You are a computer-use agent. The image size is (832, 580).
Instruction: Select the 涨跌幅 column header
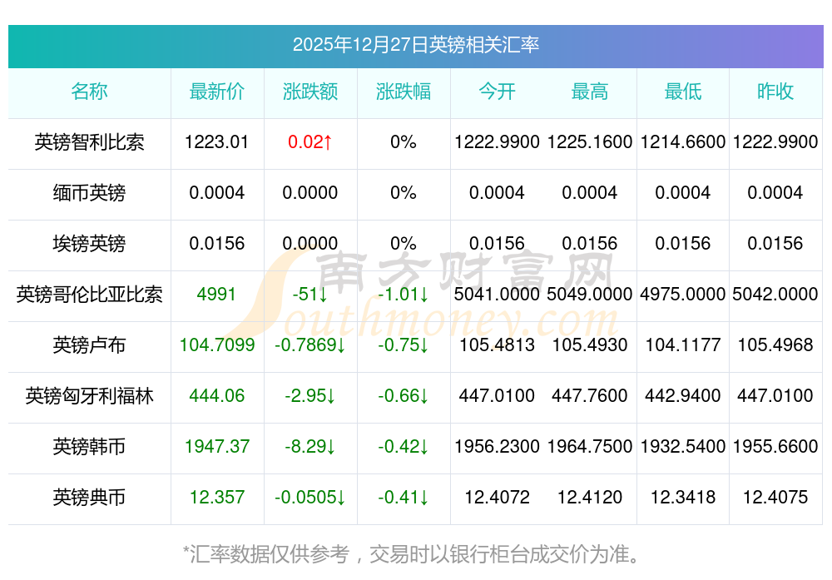click(x=403, y=92)
